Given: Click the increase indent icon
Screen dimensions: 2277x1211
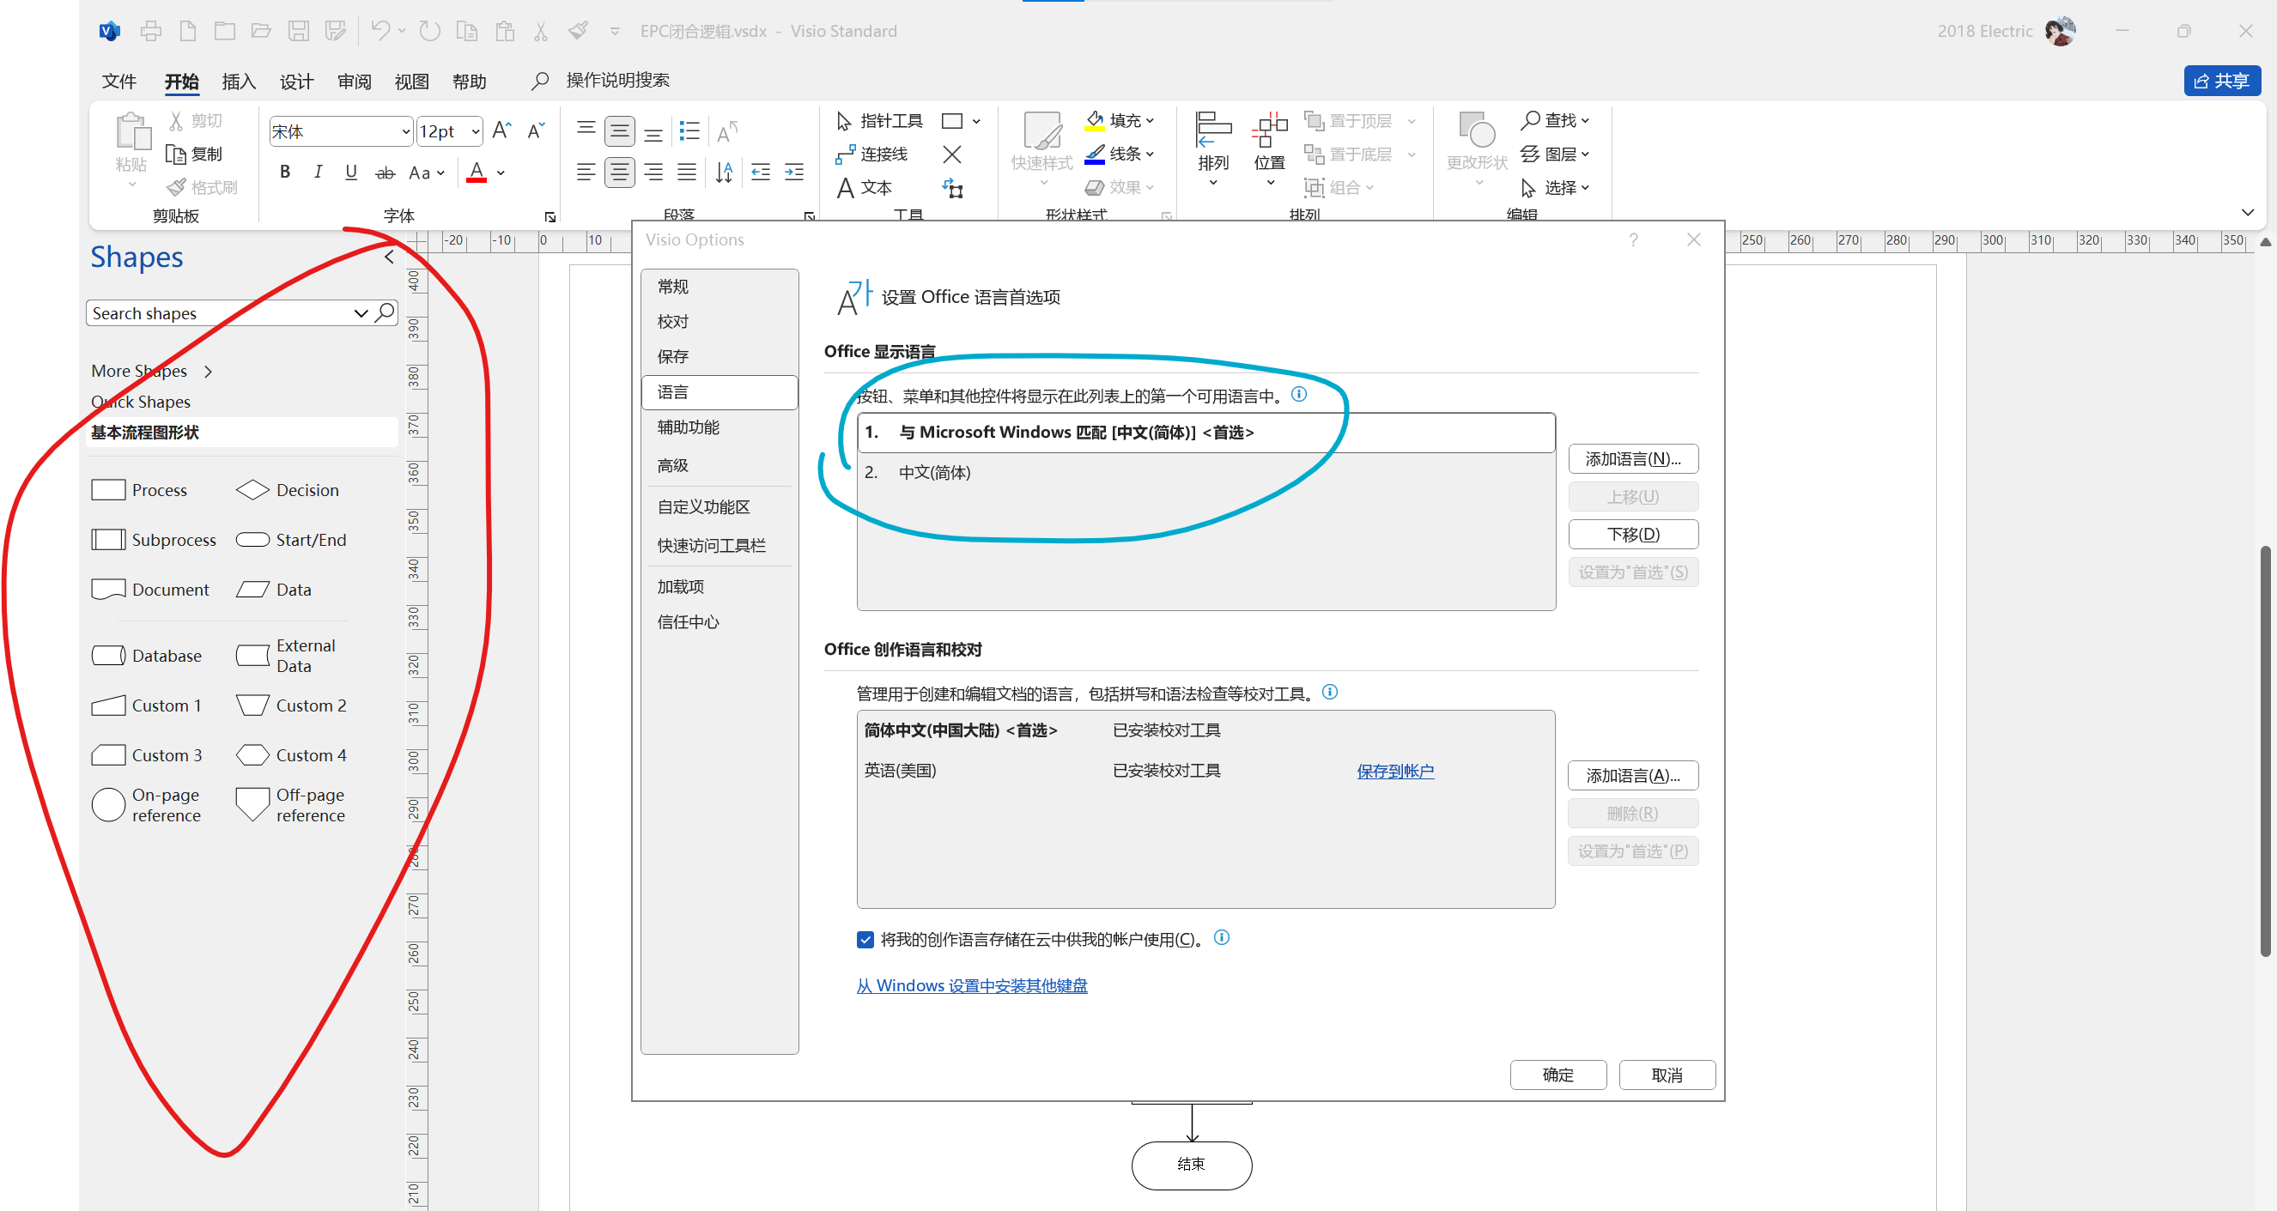Looking at the screenshot, I should (x=793, y=173).
